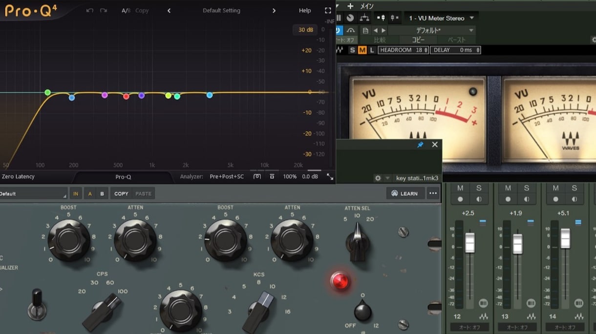Open the デフォルト preset dropdown
The width and height of the screenshot is (596, 334).
click(x=431, y=30)
